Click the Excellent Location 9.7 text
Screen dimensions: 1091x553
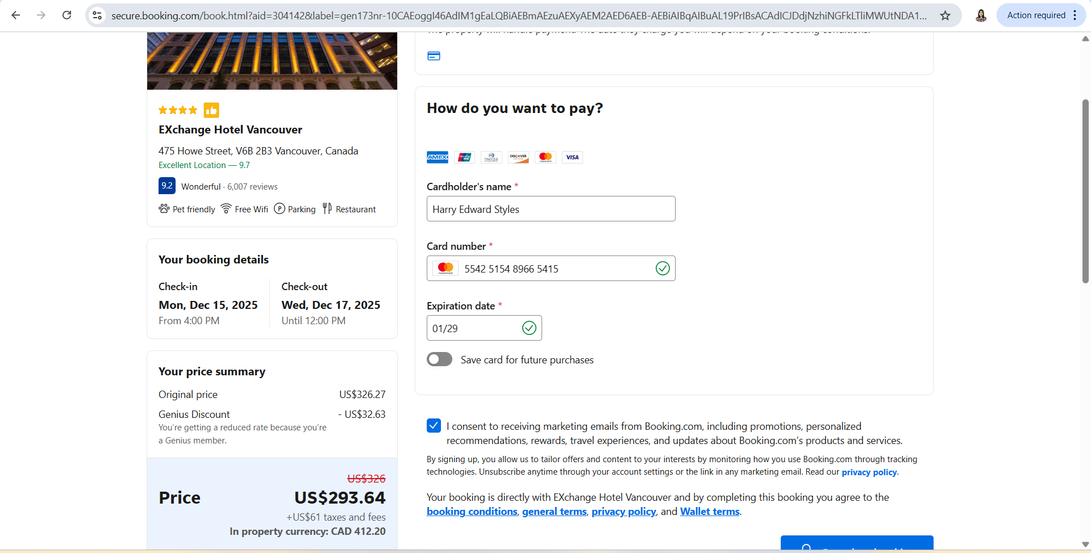pyautogui.click(x=204, y=165)
